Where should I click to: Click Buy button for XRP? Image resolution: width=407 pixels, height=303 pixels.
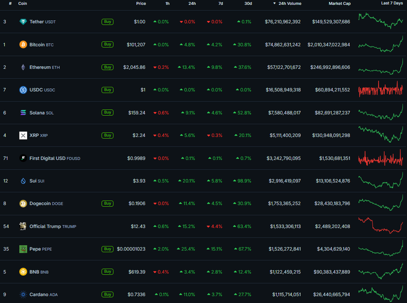click(x=108, y=135)
